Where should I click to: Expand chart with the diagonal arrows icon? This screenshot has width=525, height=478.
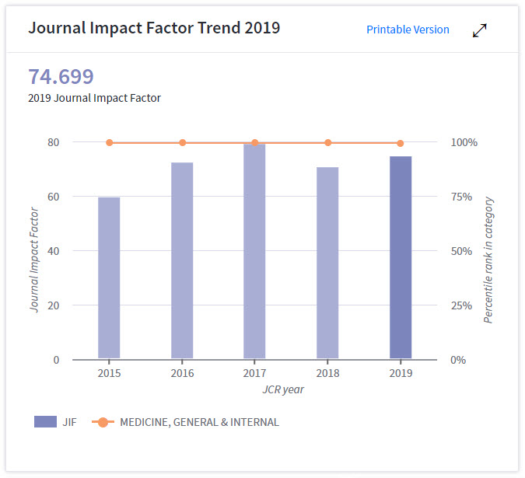coord(480,30)
